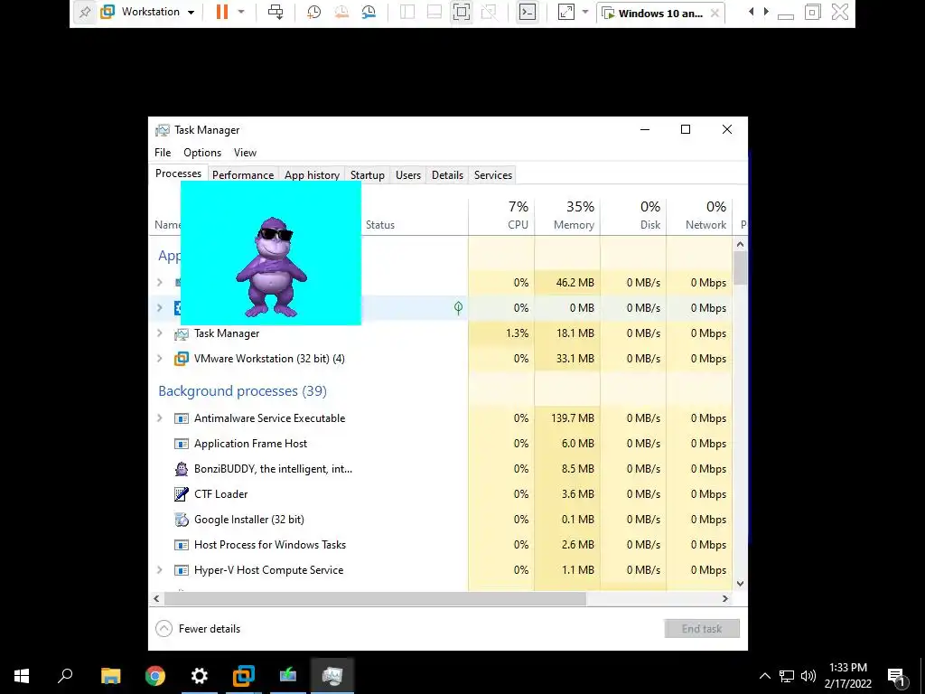Select the Processes tab
The height and width of the screenshot is (694, 925).
[178, 173]
